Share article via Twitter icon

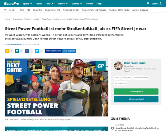[37, 51]
